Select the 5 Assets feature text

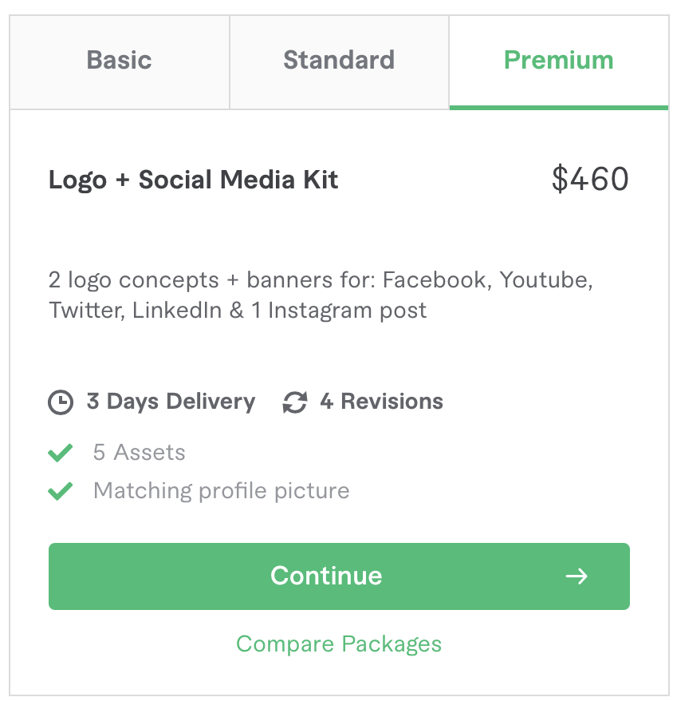(x=140, y=453)
